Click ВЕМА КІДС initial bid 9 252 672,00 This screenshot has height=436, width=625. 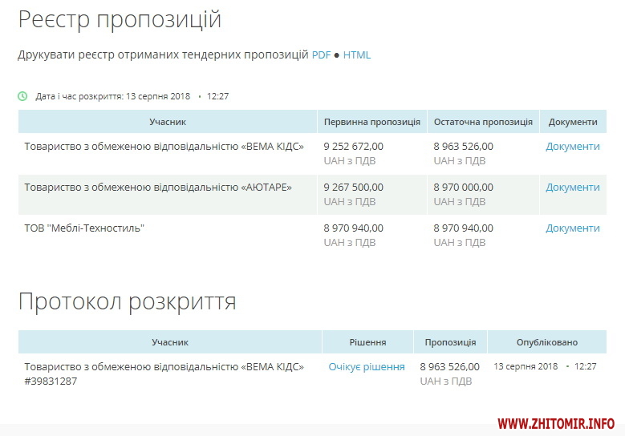click(x=353, y=147)
